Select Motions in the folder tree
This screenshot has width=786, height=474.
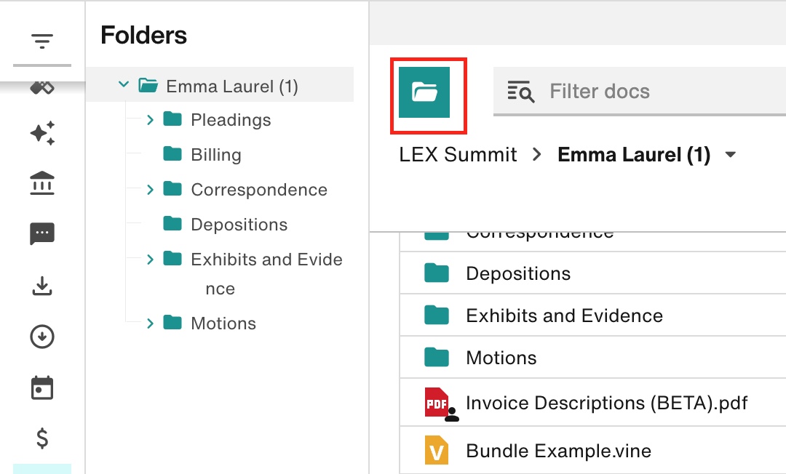coord(223,324)
